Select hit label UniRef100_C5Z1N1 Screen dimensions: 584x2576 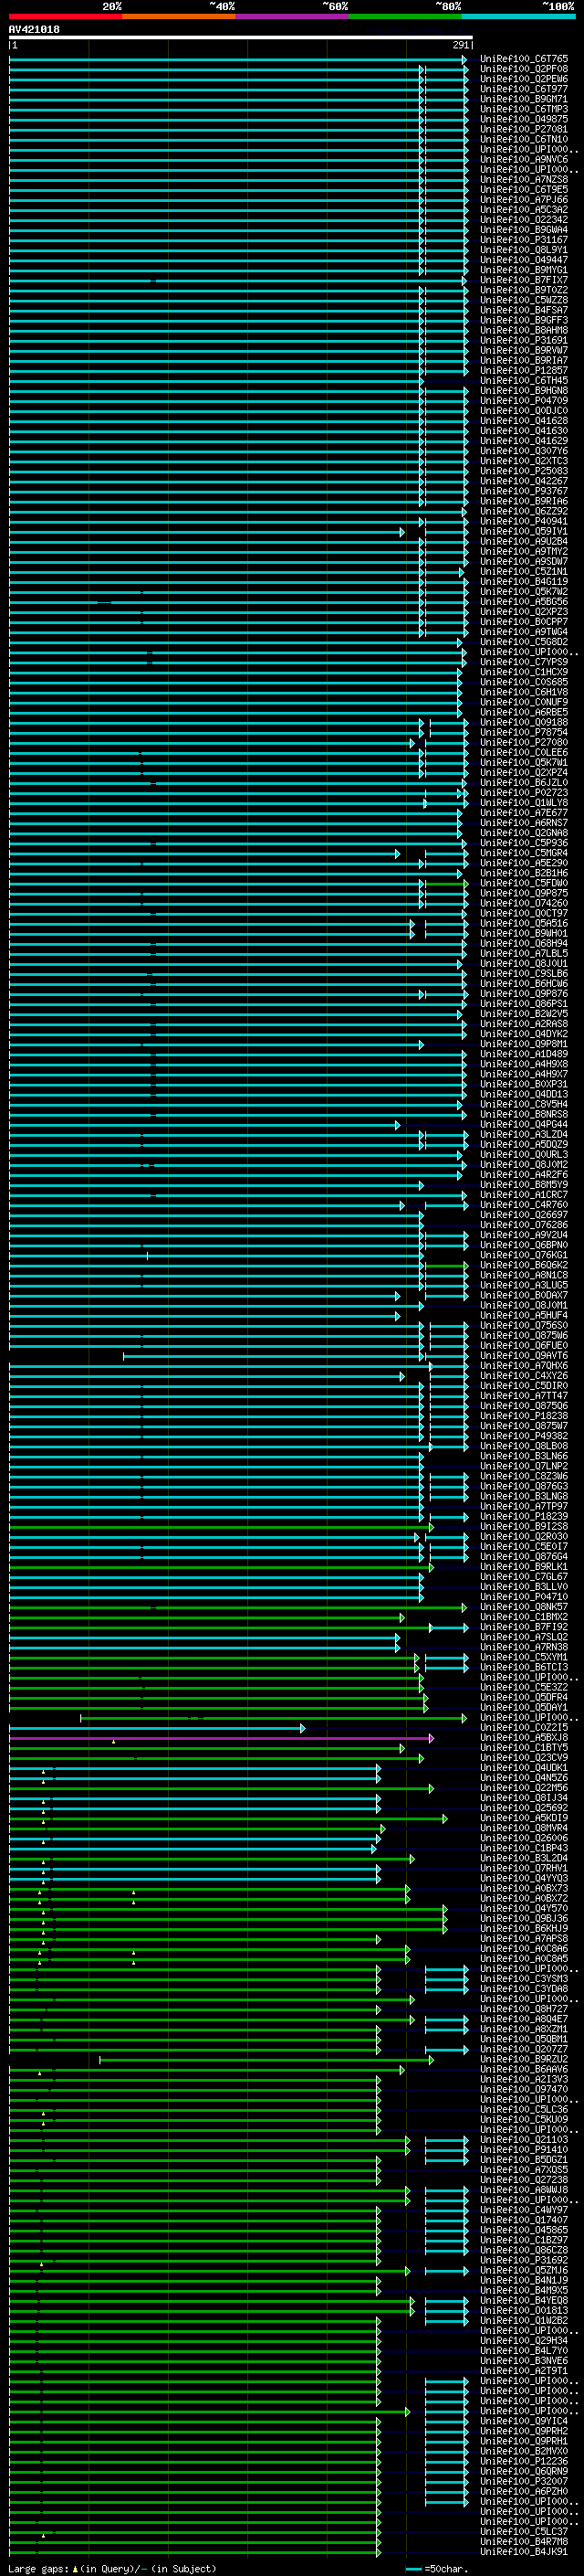pyautogui.click(x=524, y=572)
